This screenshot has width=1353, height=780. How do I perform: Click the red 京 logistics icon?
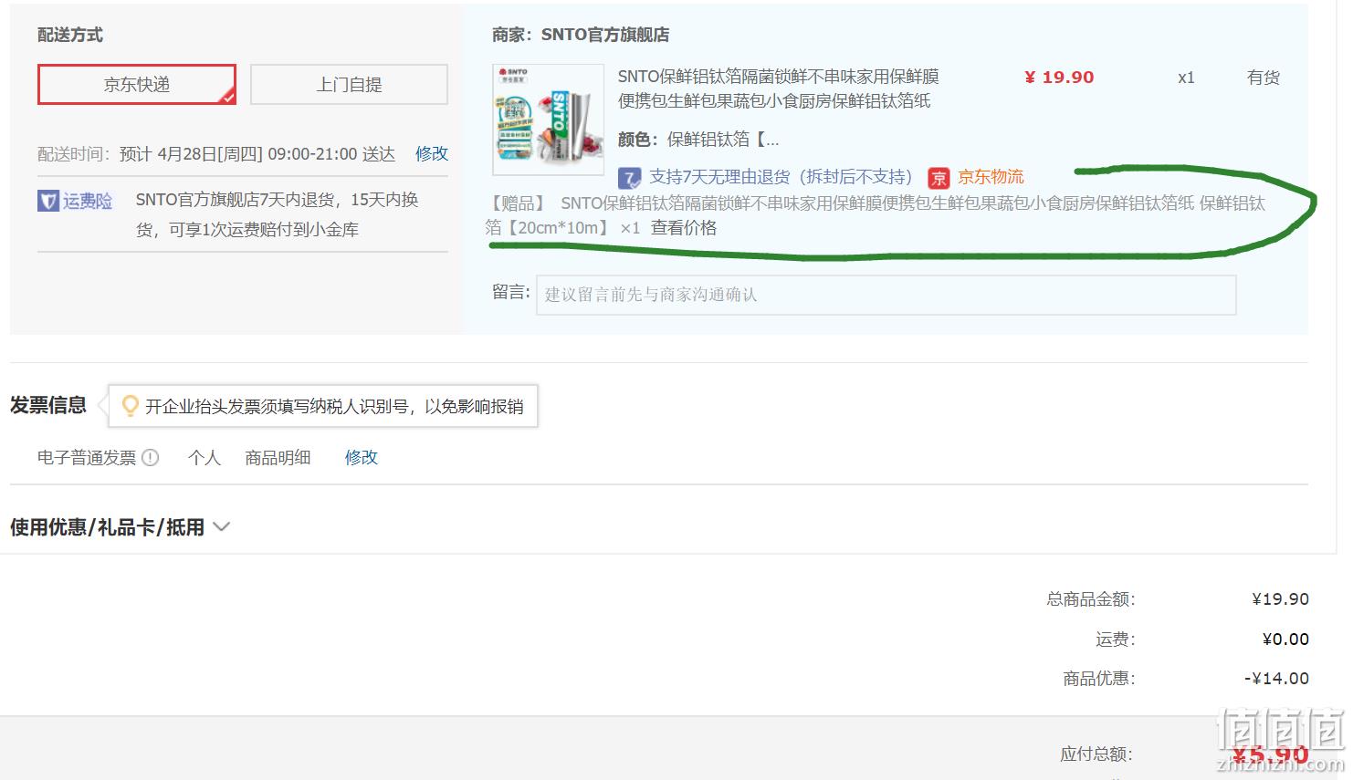[939, 178]
